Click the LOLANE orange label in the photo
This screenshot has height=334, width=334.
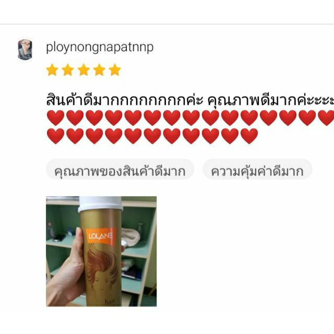[100, 236]
